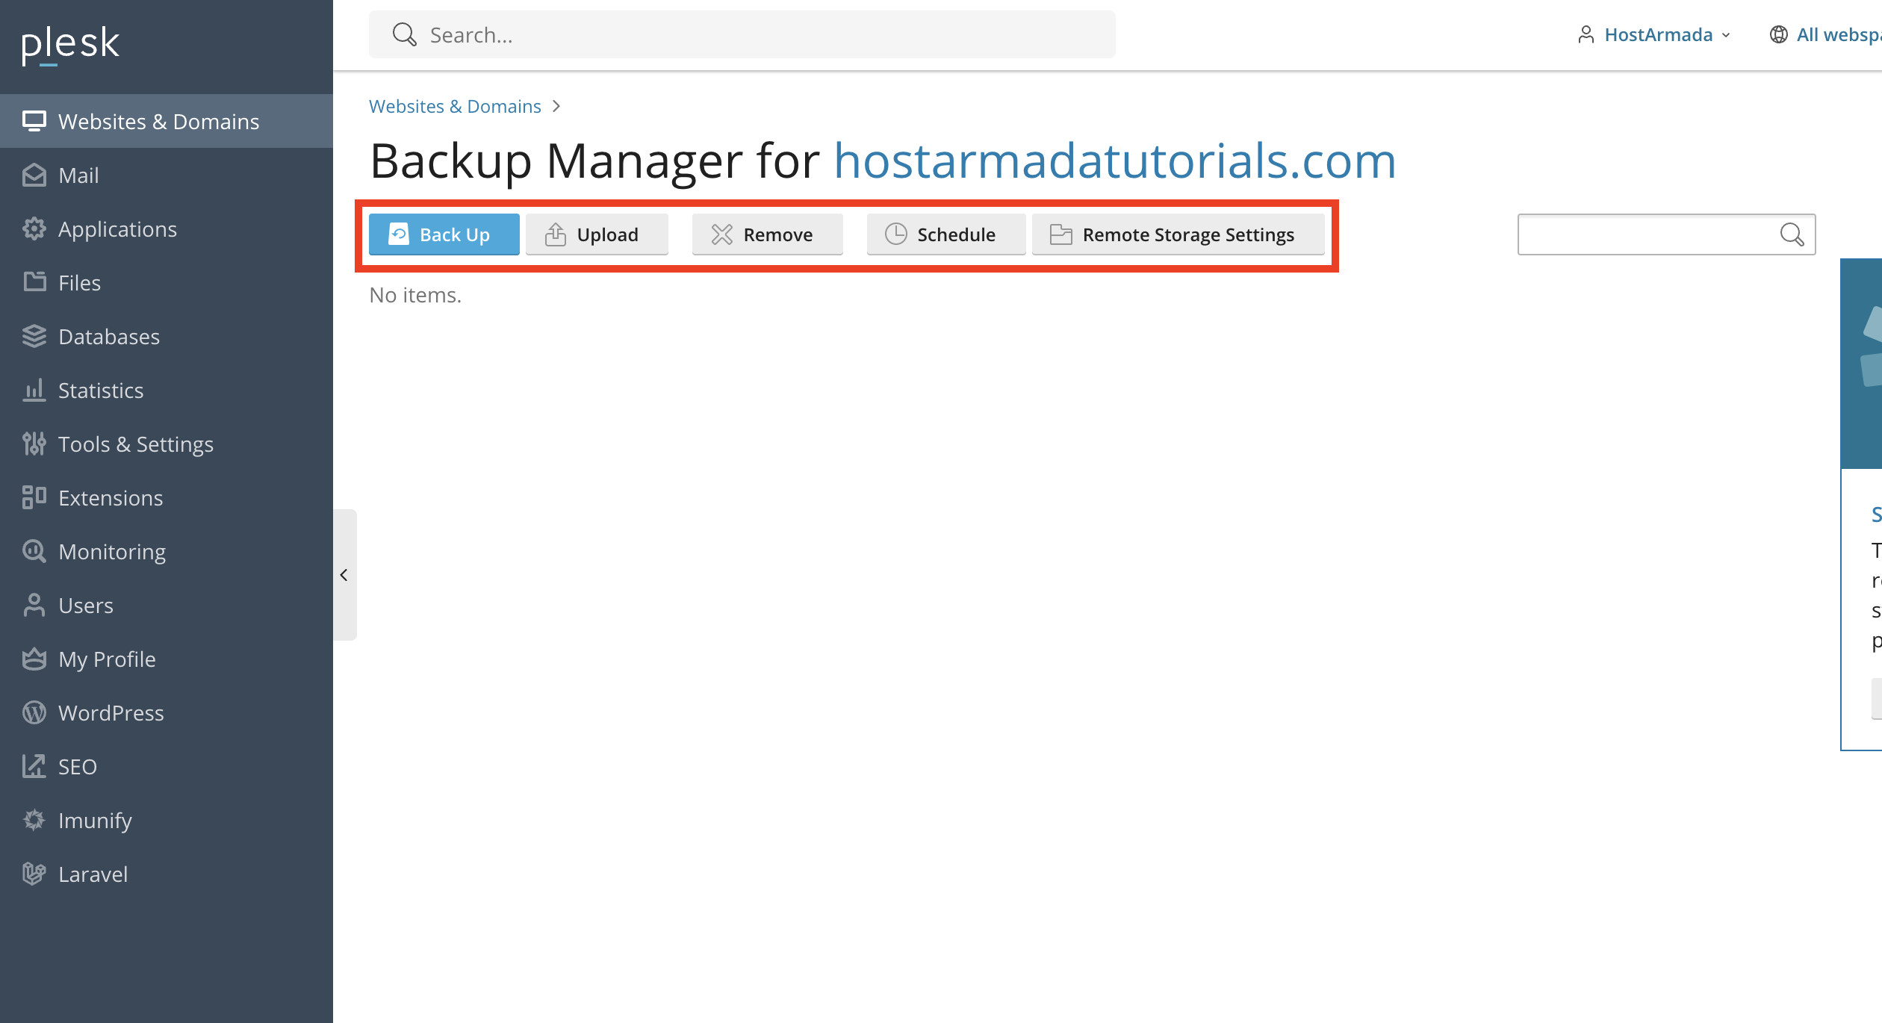Click the Upload button
This screenshot has width=1882, height=1023.
point(597,234)
